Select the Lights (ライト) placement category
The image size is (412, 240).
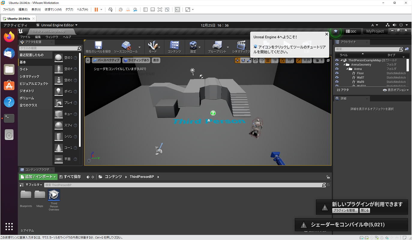(x=24, y=69)
